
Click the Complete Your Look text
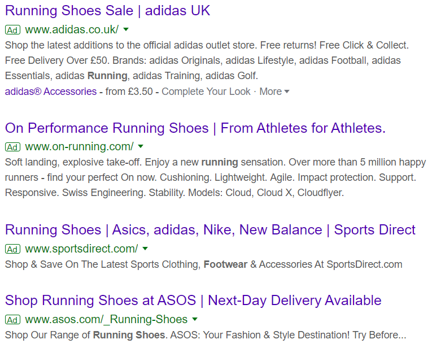[x=206, y=92]
